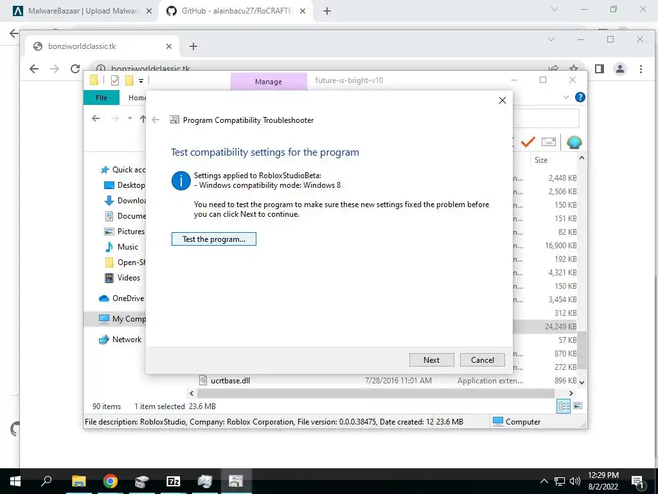Image resolution: width=658 pixels, height=494 pixels.
Task: Go back using troubleshooter back arrow
Action: (x=156, y=120)
